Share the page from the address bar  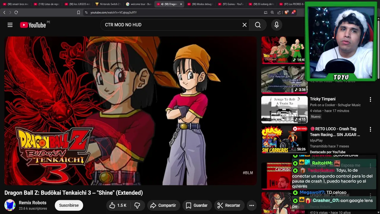(x=279, y=12)
